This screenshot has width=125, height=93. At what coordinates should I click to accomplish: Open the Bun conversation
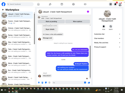click(17, 71)
